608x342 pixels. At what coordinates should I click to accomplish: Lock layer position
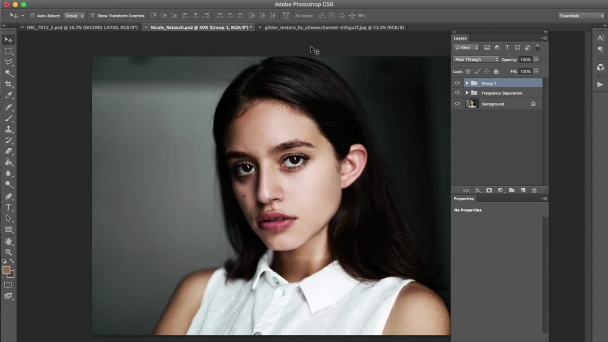486,71
